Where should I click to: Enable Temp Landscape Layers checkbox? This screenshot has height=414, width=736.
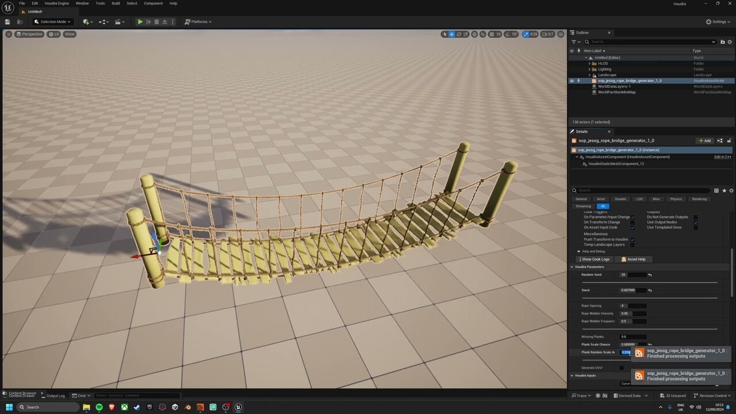[632, 244]
